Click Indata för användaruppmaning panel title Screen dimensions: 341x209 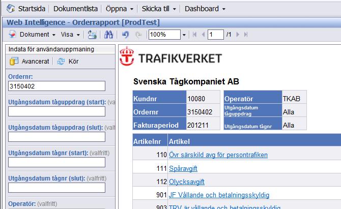pyautogui.click(x=51, y=49)
